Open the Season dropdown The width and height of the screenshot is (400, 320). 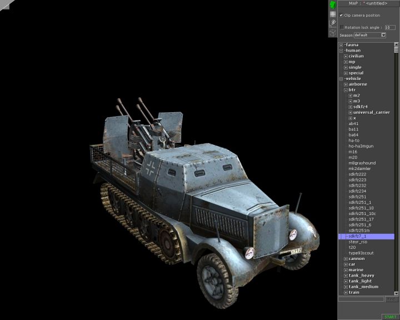click(x=383, y=35)
